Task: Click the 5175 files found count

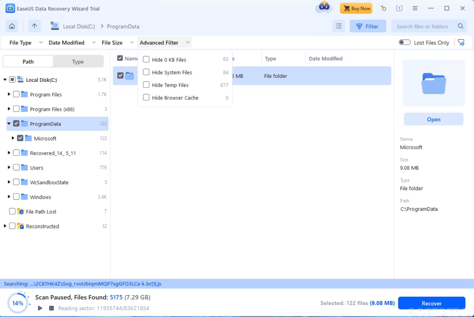Action: (116, 297)
